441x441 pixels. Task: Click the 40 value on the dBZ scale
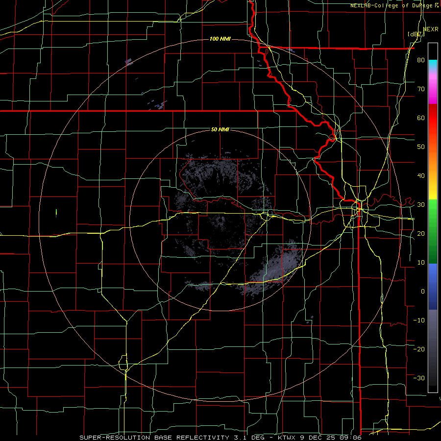421,176
